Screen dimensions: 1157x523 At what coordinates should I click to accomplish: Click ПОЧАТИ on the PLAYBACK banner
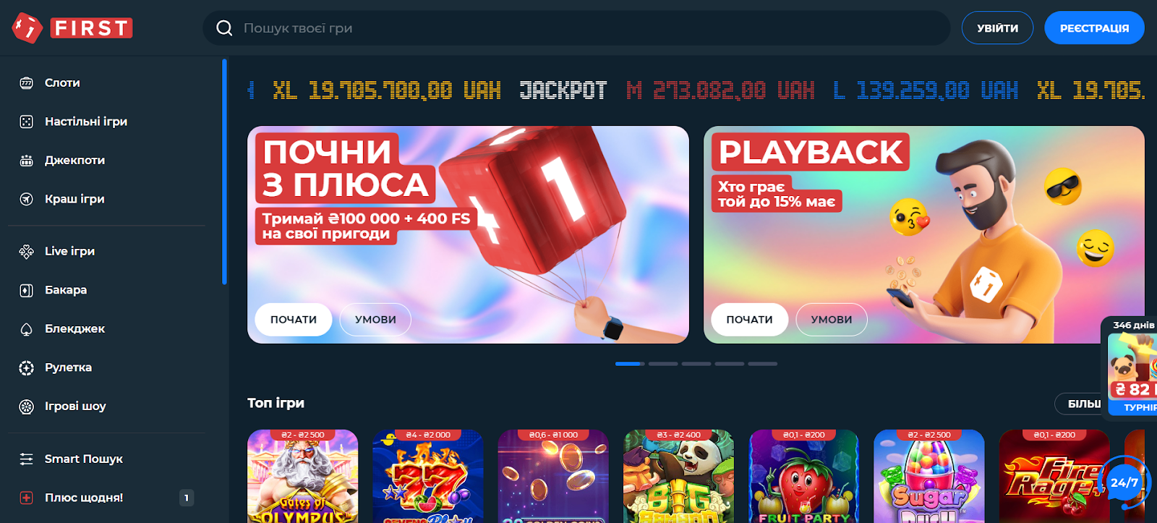[x=749, y=320]
